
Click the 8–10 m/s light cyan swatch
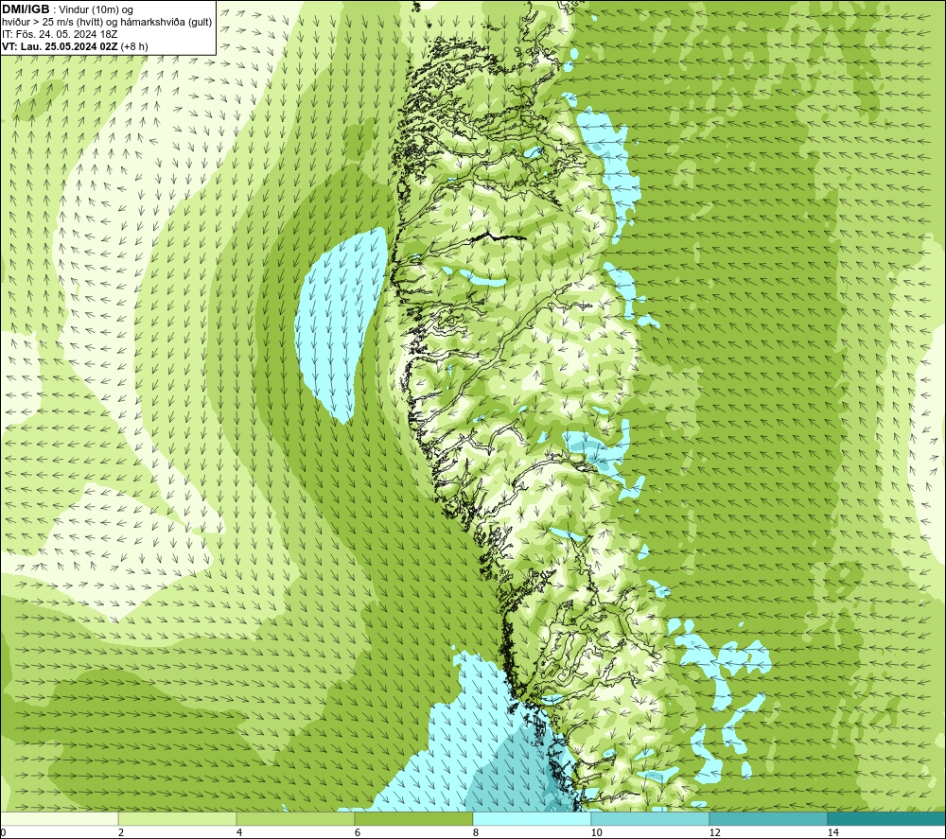pos(532,818)
